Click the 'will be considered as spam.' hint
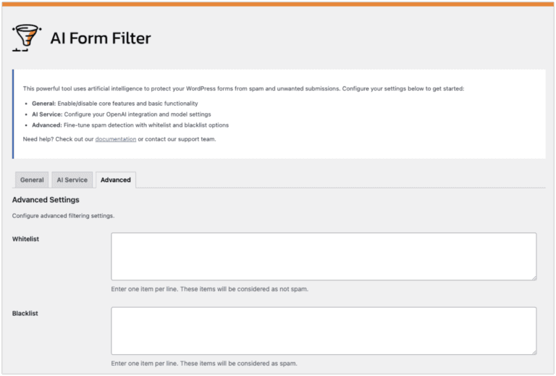556x376 pixels. [x=204, y=364]
